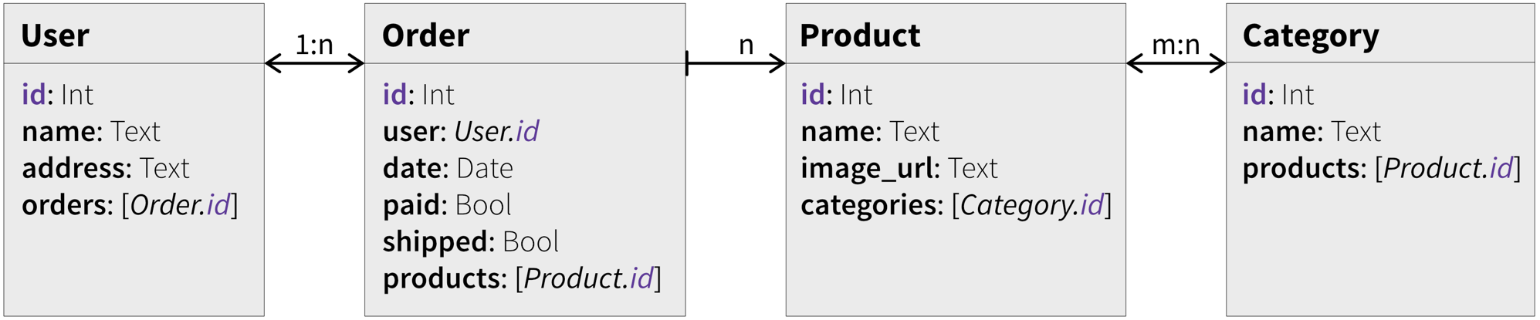Select the image_url field in Product
The width and height of the screenshot is (1540, 320).
[x=899, y=168]
